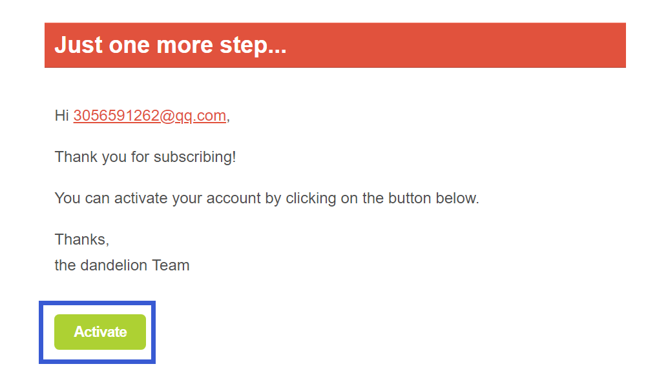Click the word "Thank" in the second line
The height and width of the screenshot is (373, 657).
(x=74, y=157)
